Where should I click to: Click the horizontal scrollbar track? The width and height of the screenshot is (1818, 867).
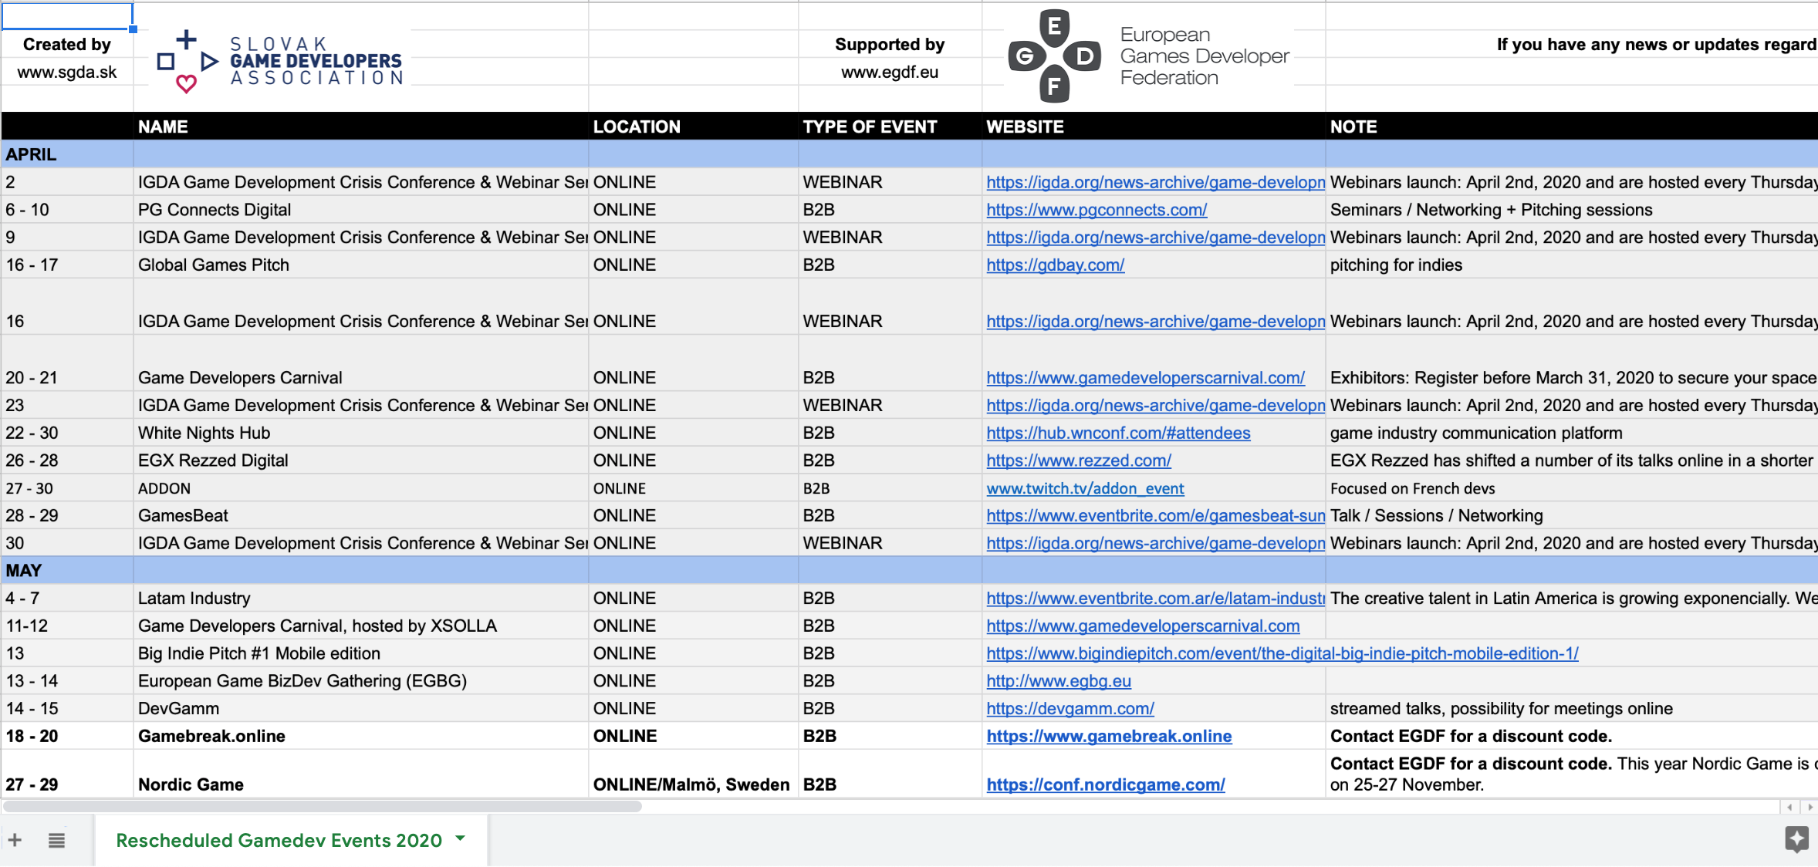pos(926,807)
